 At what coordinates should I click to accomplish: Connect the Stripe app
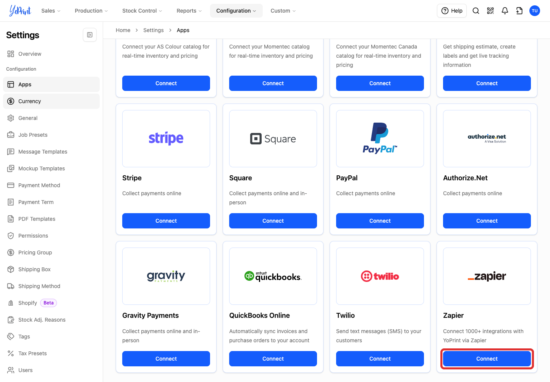pos(166,221)
